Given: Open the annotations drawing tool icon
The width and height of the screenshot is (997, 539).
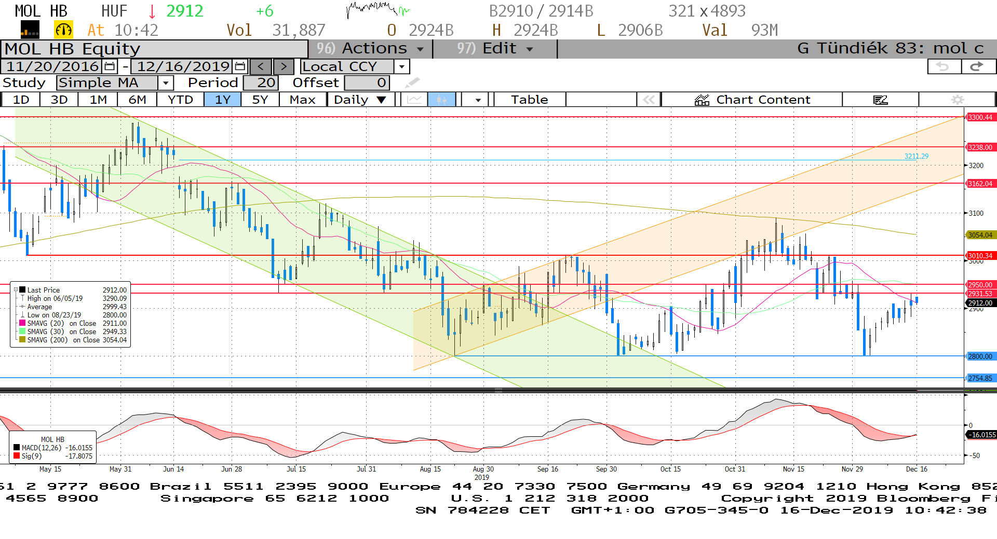Looking at the screenshot, I should 881,100.
